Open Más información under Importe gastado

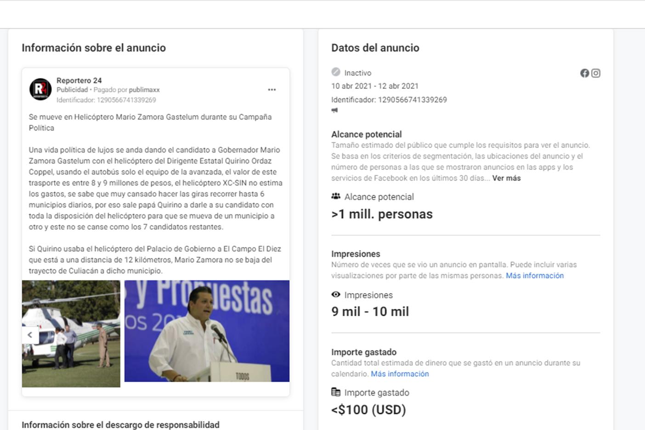point(399,374)
